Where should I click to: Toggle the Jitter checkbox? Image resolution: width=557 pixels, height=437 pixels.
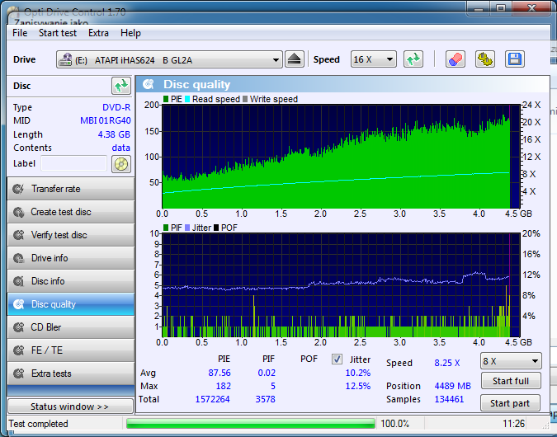[337, 359]
